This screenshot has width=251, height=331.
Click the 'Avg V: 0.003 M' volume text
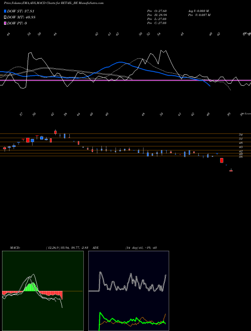pyautogui.click(x=199, y=11)
